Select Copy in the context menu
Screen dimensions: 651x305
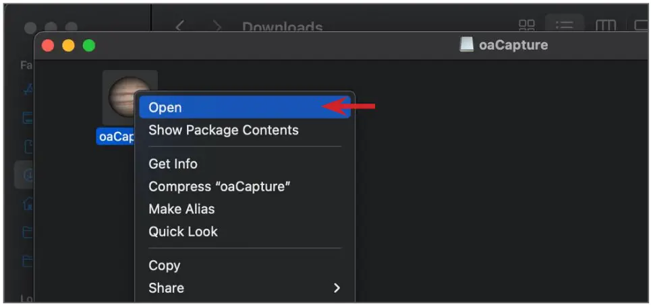[164, 265]
